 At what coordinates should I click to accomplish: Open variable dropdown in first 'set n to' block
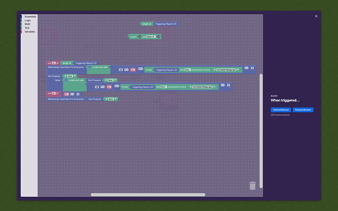54,63
